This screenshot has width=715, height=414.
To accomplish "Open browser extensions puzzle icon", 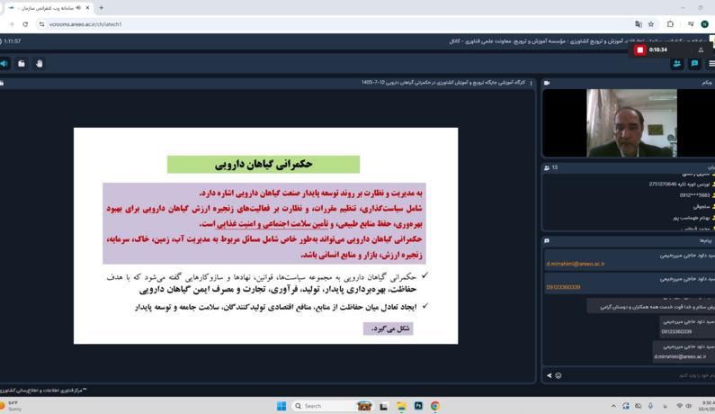I will tap(670, 24).
